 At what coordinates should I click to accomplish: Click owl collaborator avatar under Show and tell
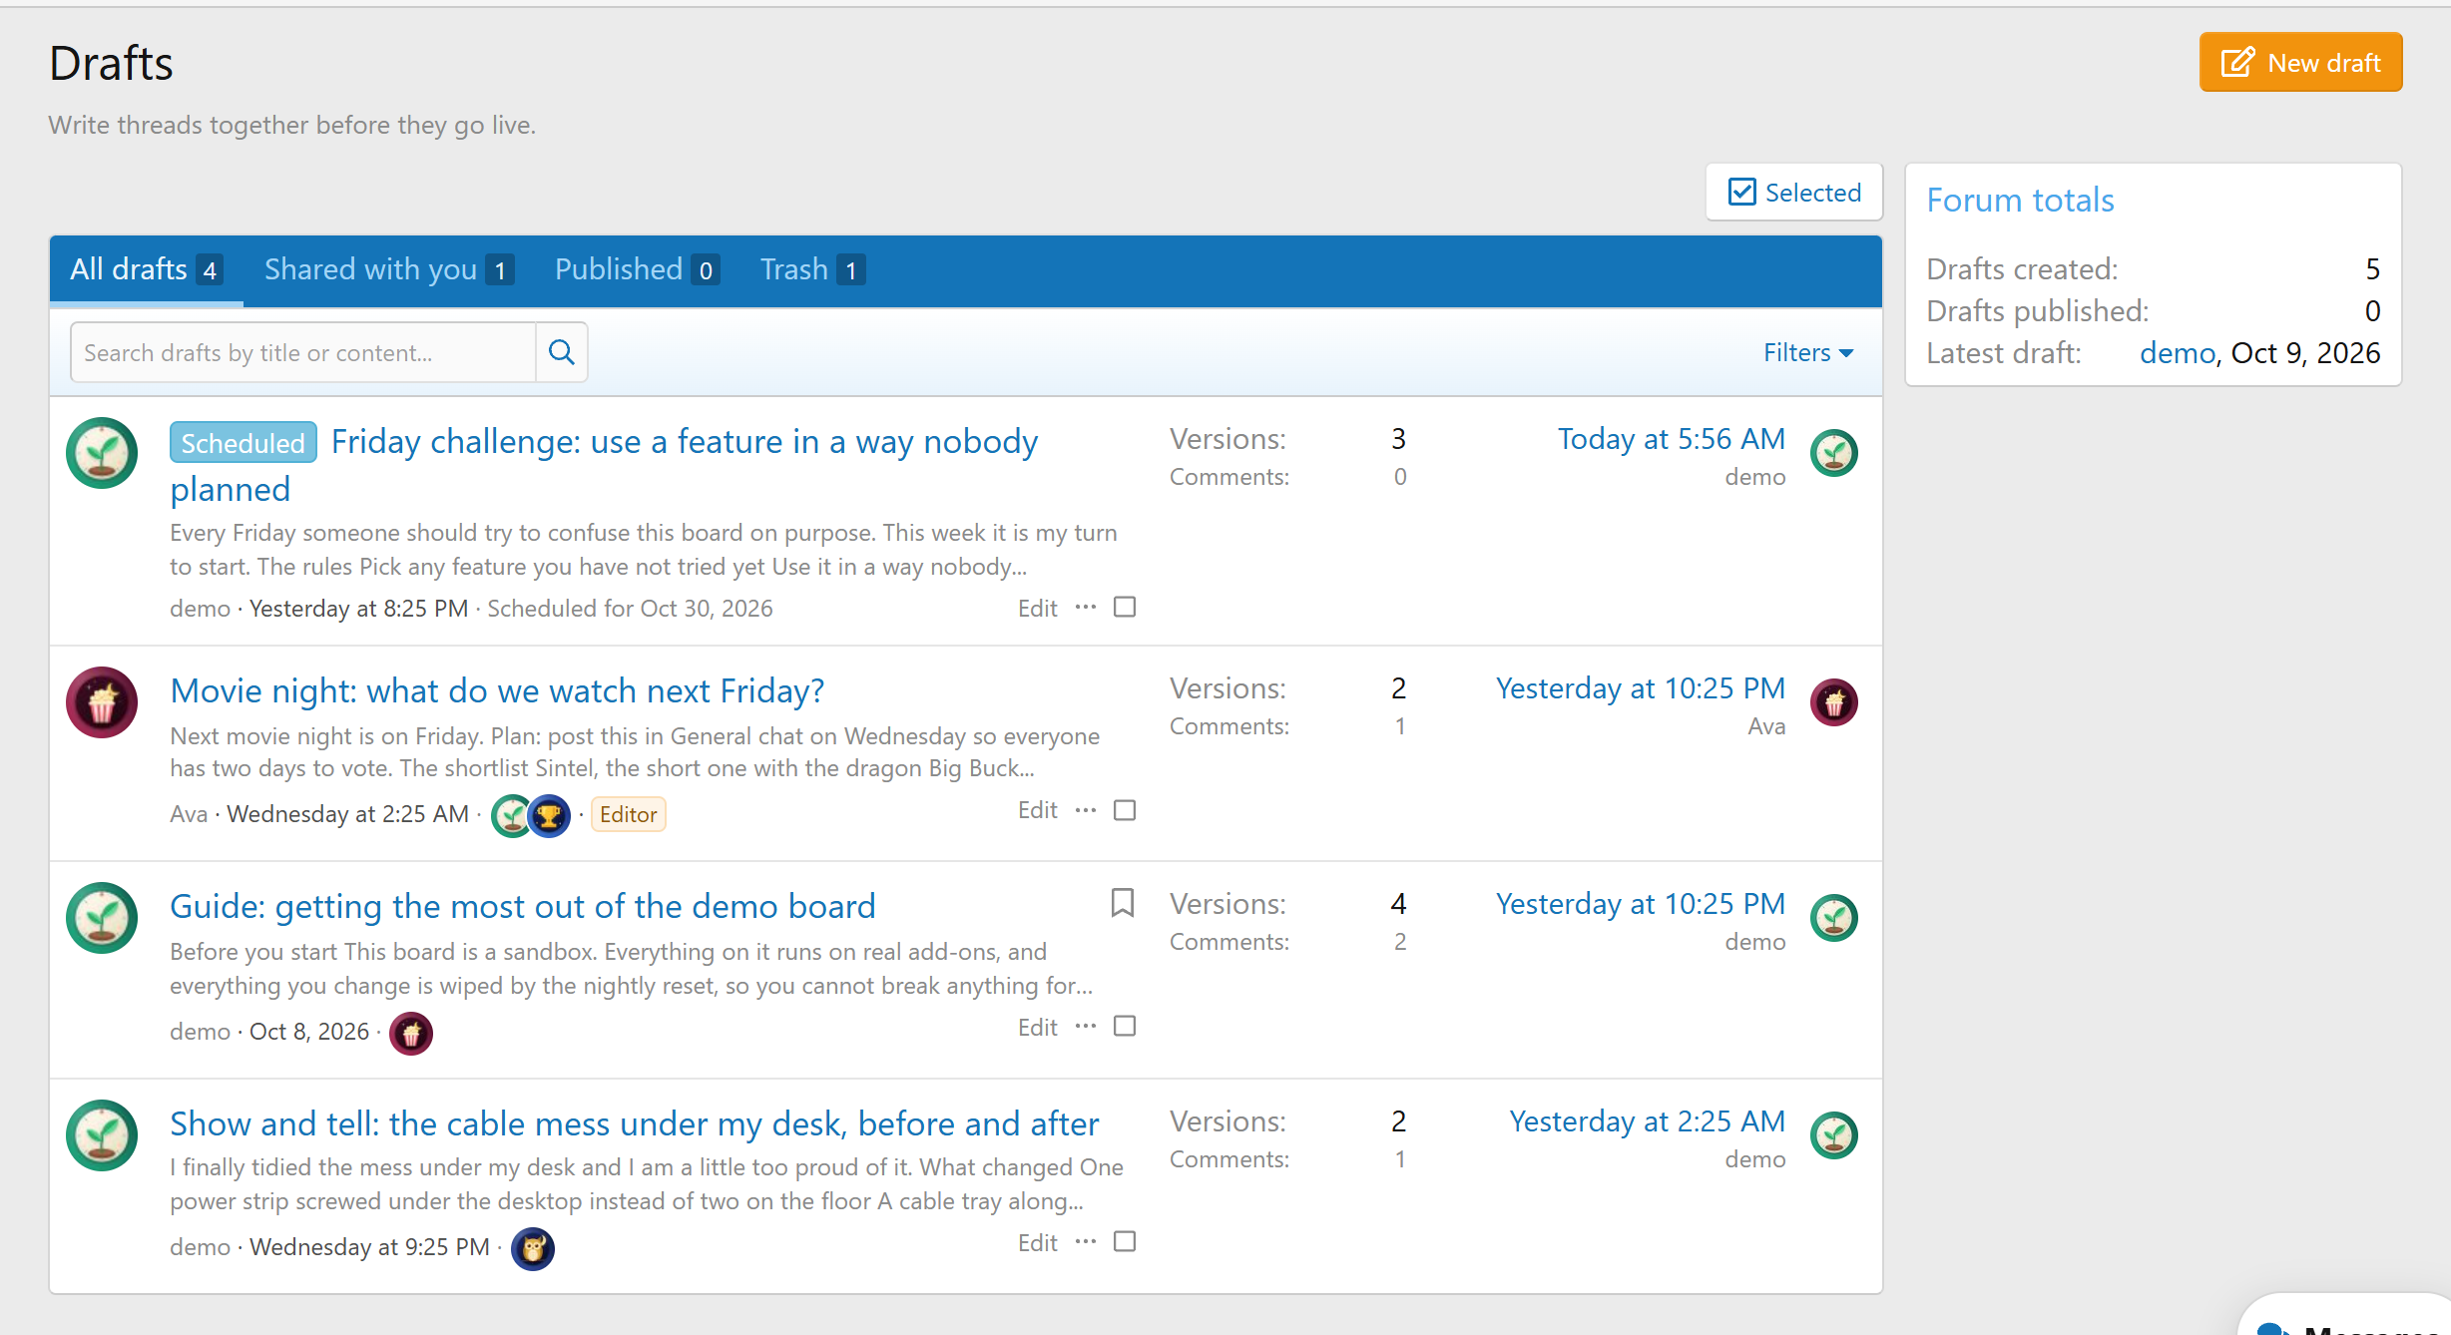click(533, 1249)
